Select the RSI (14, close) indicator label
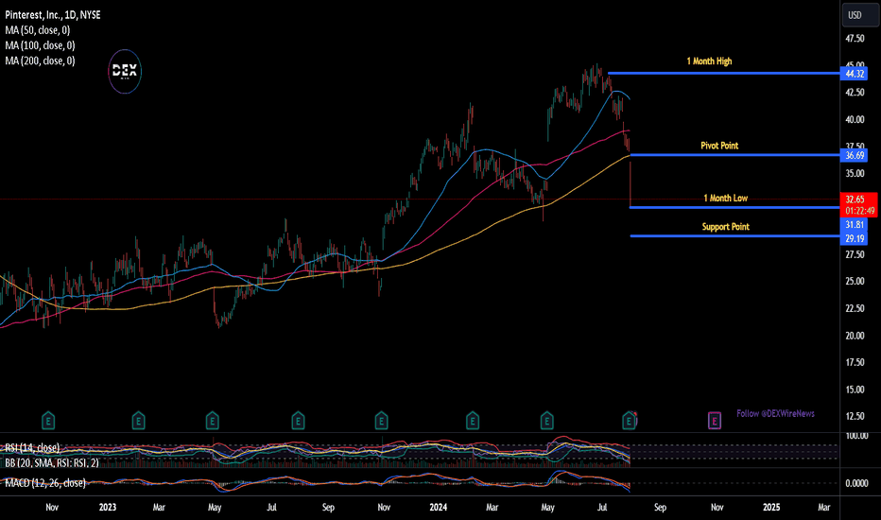The width and height of the screenshot is (881, 520). coord(32,447)
